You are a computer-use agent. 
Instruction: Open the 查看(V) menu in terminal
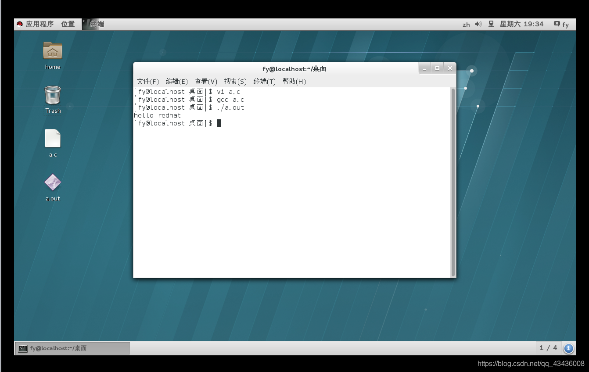click(206, 82)
